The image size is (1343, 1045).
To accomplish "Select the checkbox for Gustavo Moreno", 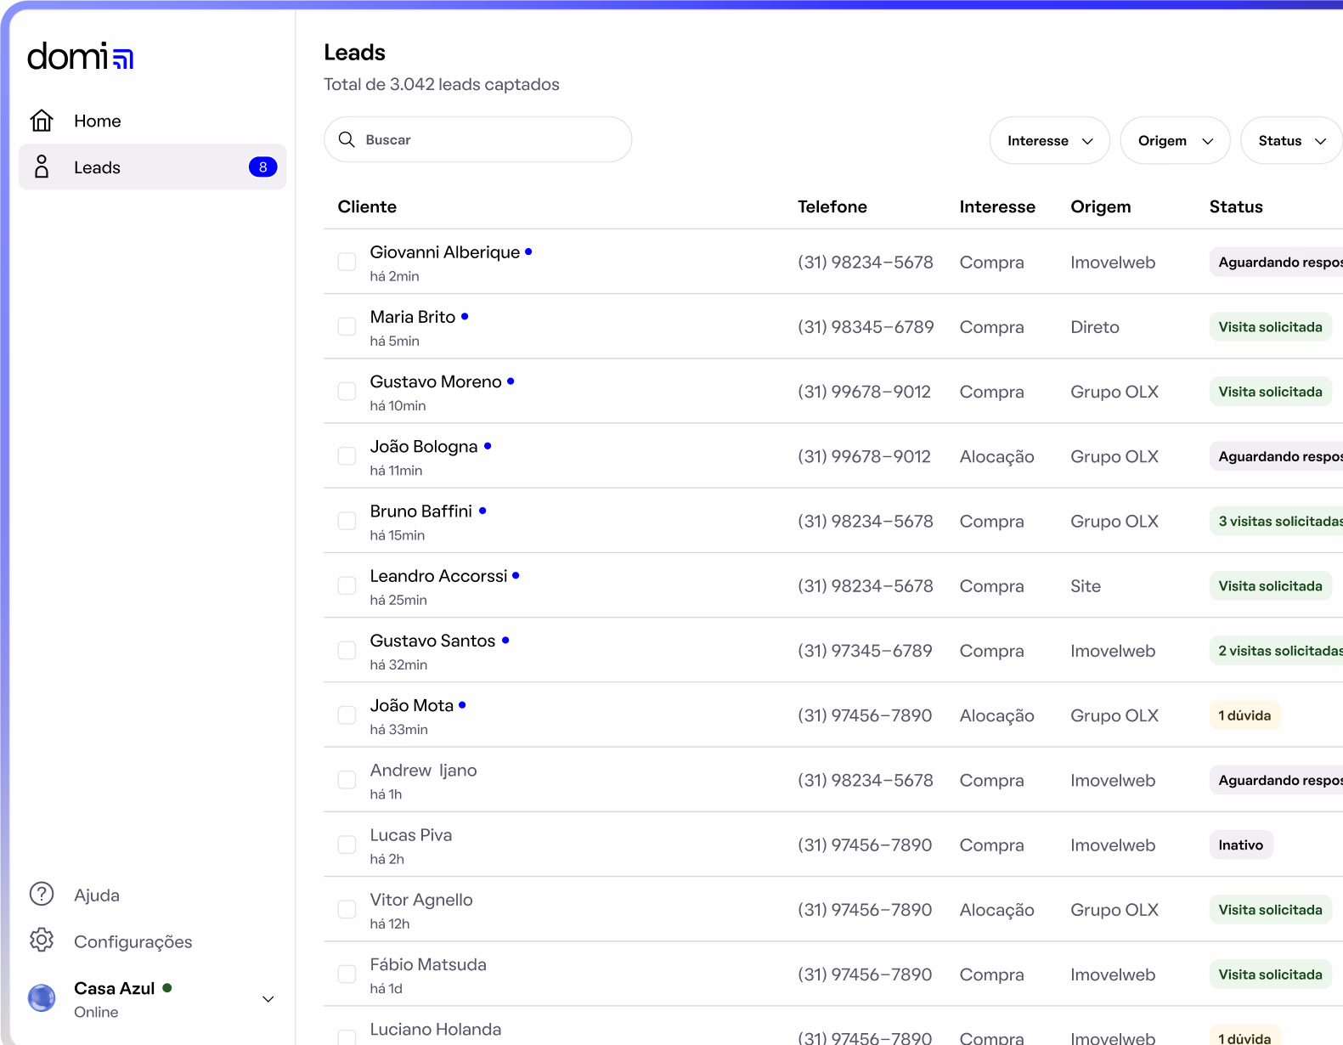I will point(347,391).
